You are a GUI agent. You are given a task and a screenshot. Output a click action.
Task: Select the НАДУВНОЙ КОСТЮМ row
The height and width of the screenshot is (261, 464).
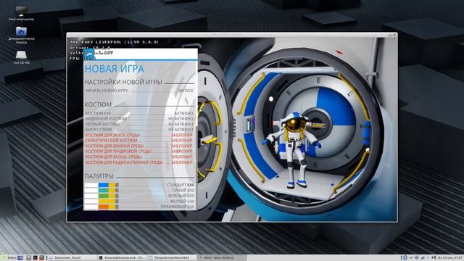click(139, 119)
